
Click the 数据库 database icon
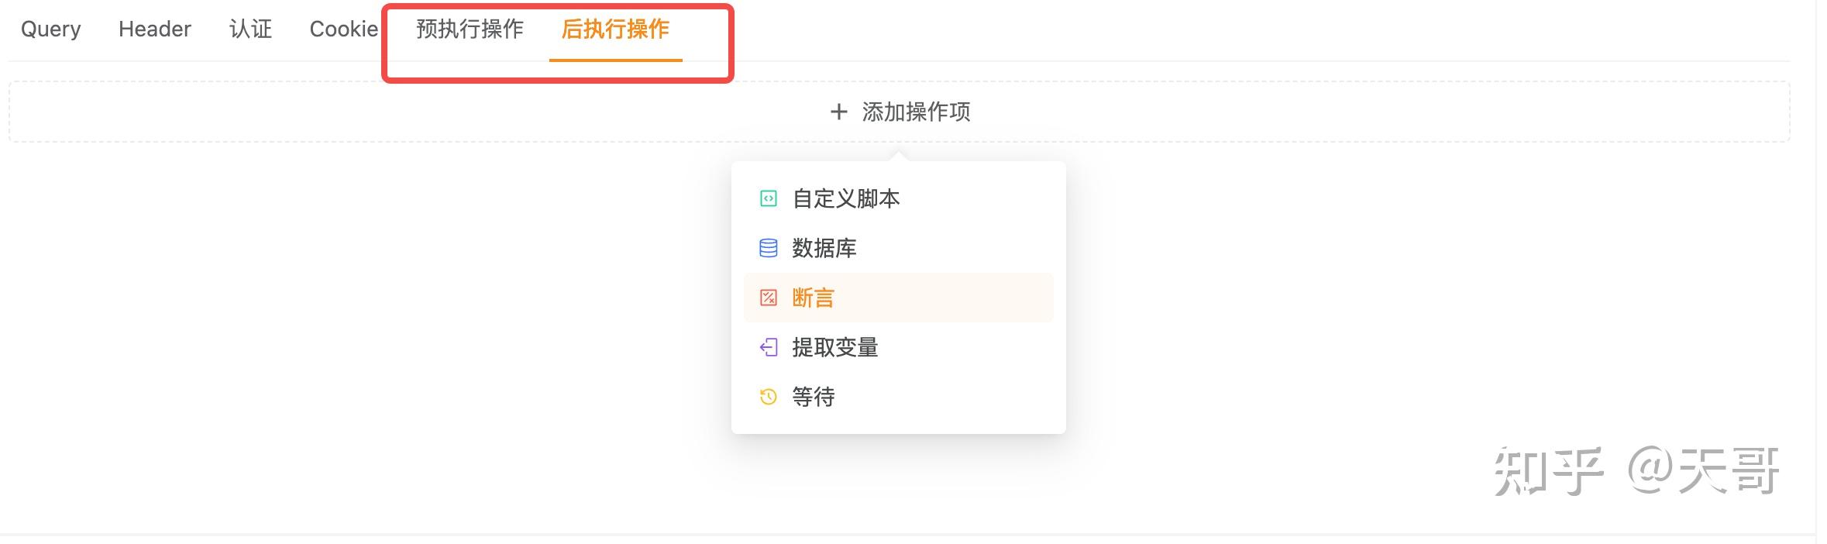(x=768, y=248)
